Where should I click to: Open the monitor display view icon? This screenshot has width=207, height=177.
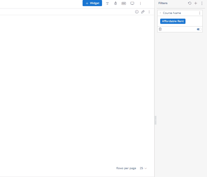(x=132, y=3)
